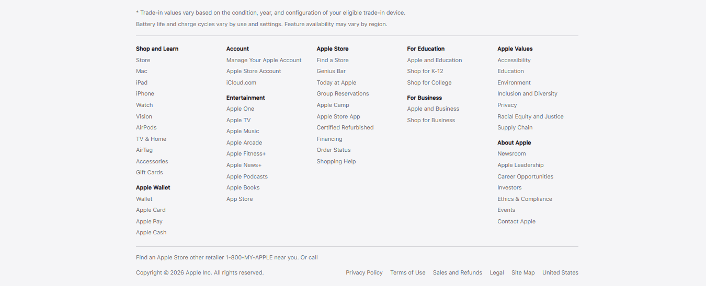
Task: View the Terms of Use
Action: point(408,272)
